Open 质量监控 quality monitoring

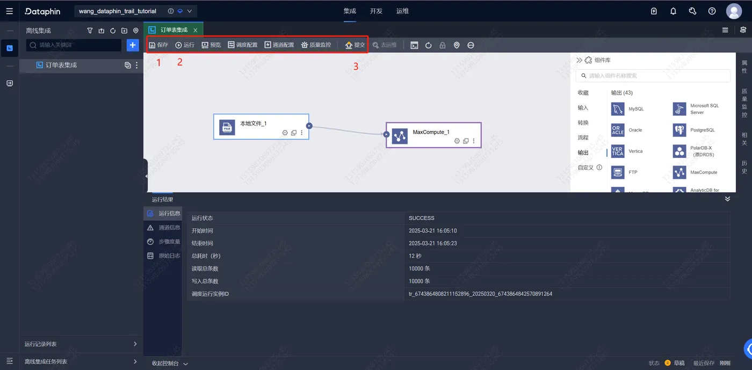(316, 45)
